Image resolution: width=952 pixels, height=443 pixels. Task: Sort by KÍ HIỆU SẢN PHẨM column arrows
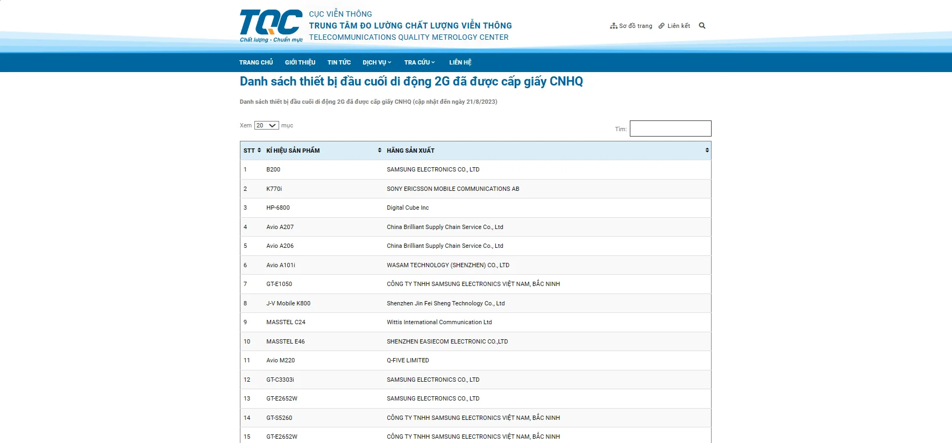tap(380, 151)
